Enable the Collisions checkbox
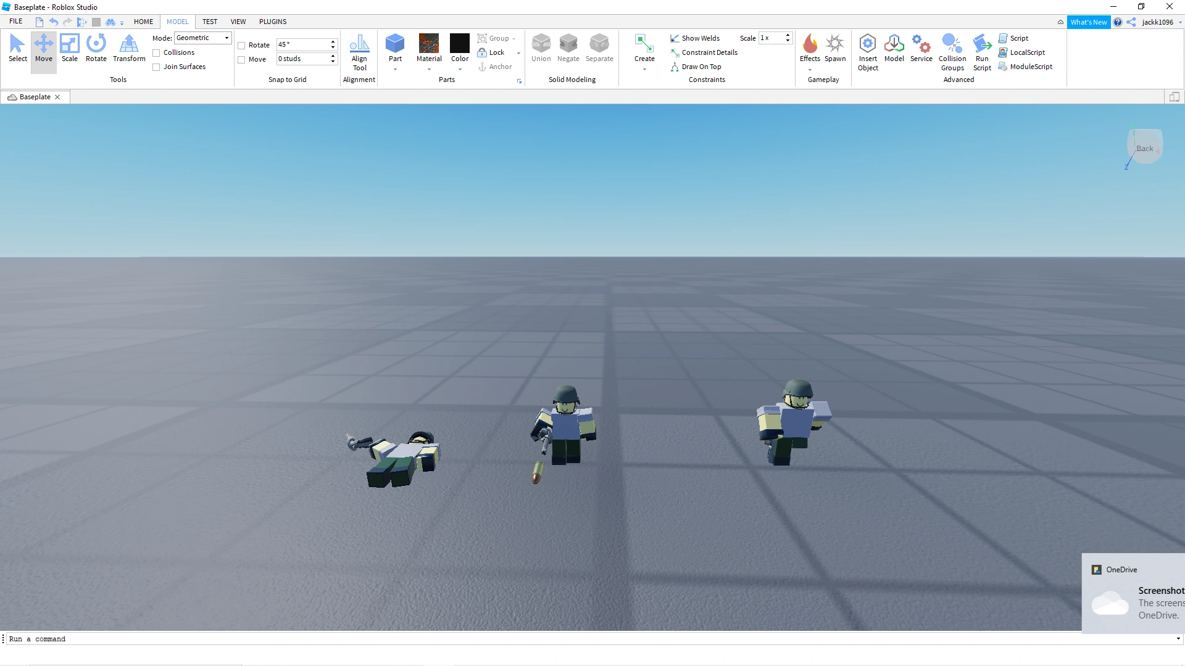The image size is (1185, 666). (157, 53)
